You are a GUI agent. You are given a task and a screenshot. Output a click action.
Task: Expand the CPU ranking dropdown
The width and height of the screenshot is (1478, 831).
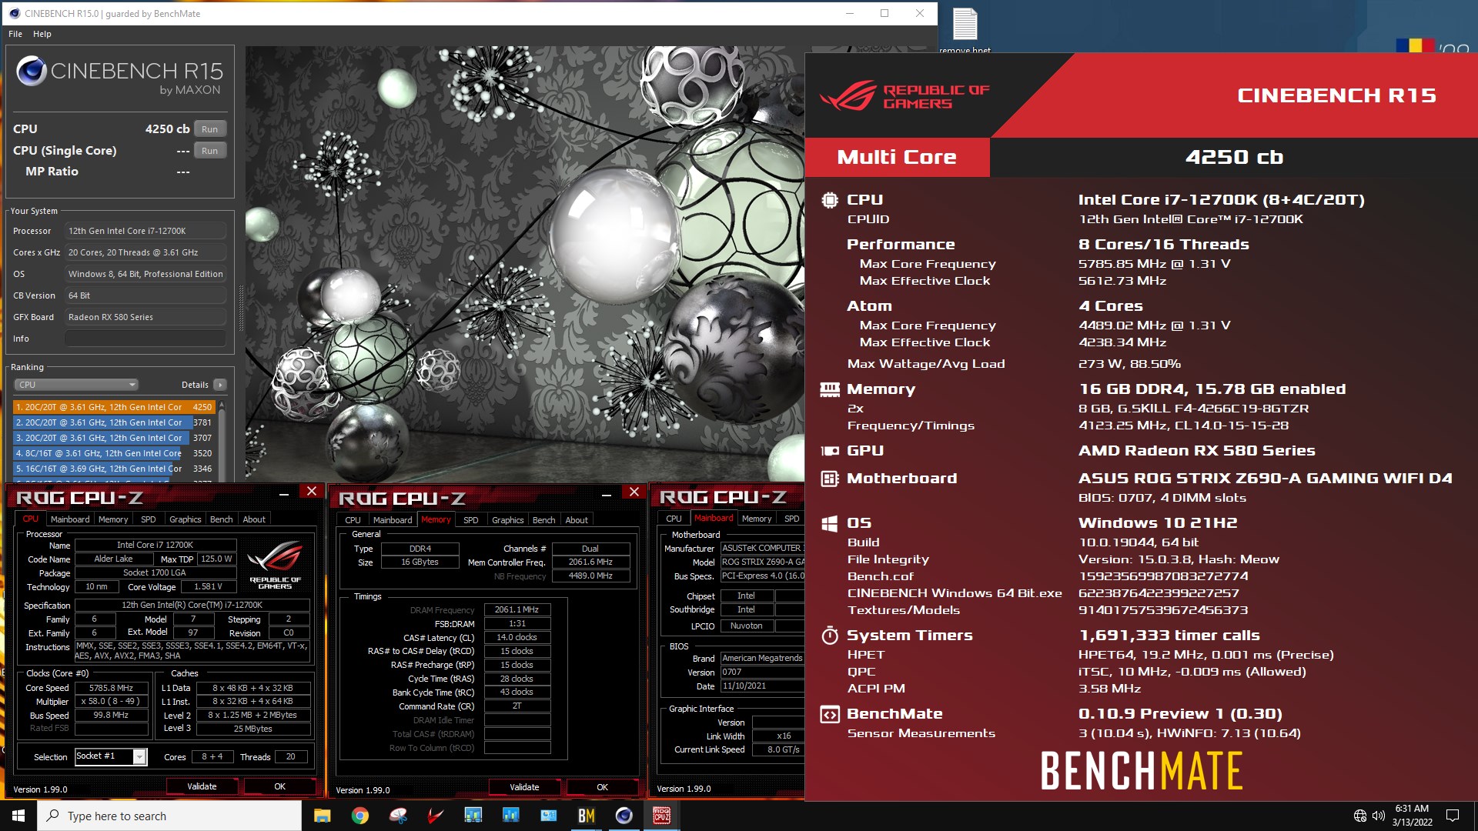coord(76,385)
